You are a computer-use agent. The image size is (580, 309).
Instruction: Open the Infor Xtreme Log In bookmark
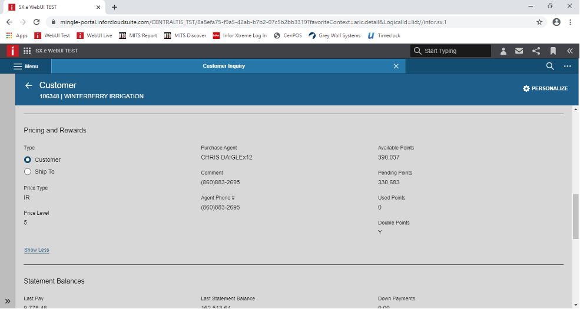(240, 35)
